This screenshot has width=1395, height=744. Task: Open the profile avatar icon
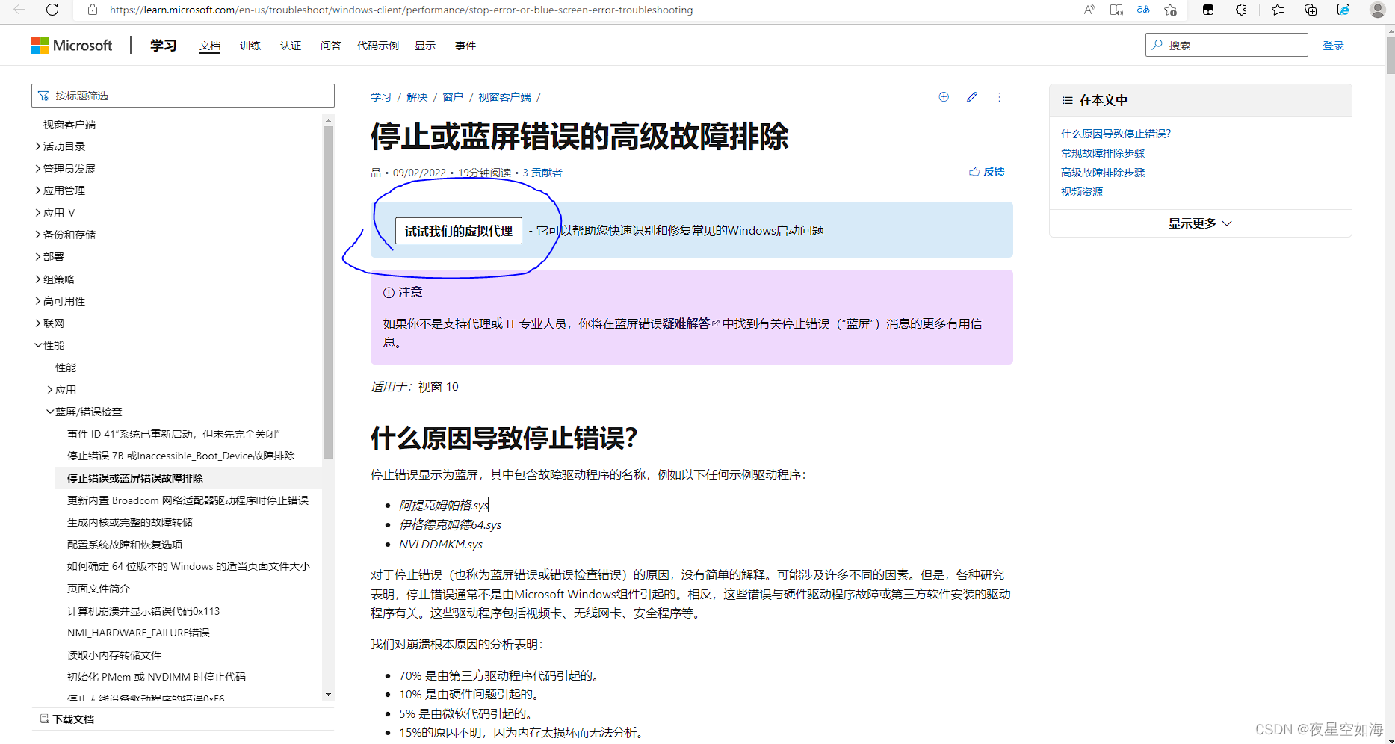point(1377,10)
